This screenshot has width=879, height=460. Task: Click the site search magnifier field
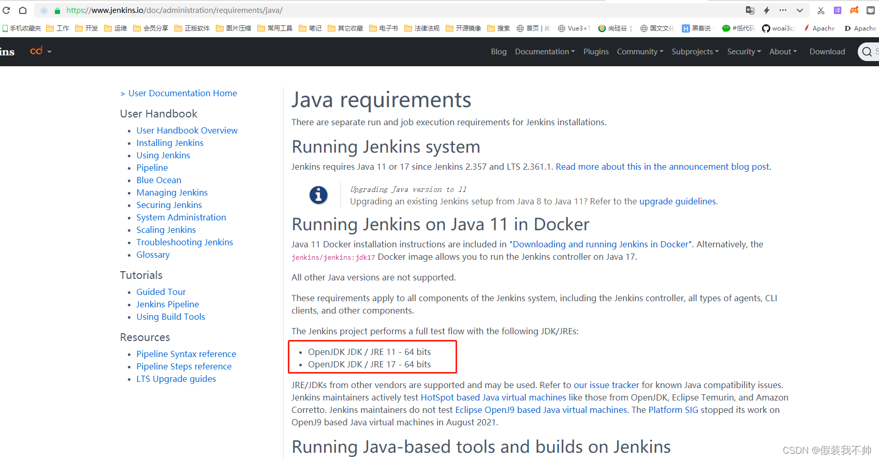(x=869, y=52)
